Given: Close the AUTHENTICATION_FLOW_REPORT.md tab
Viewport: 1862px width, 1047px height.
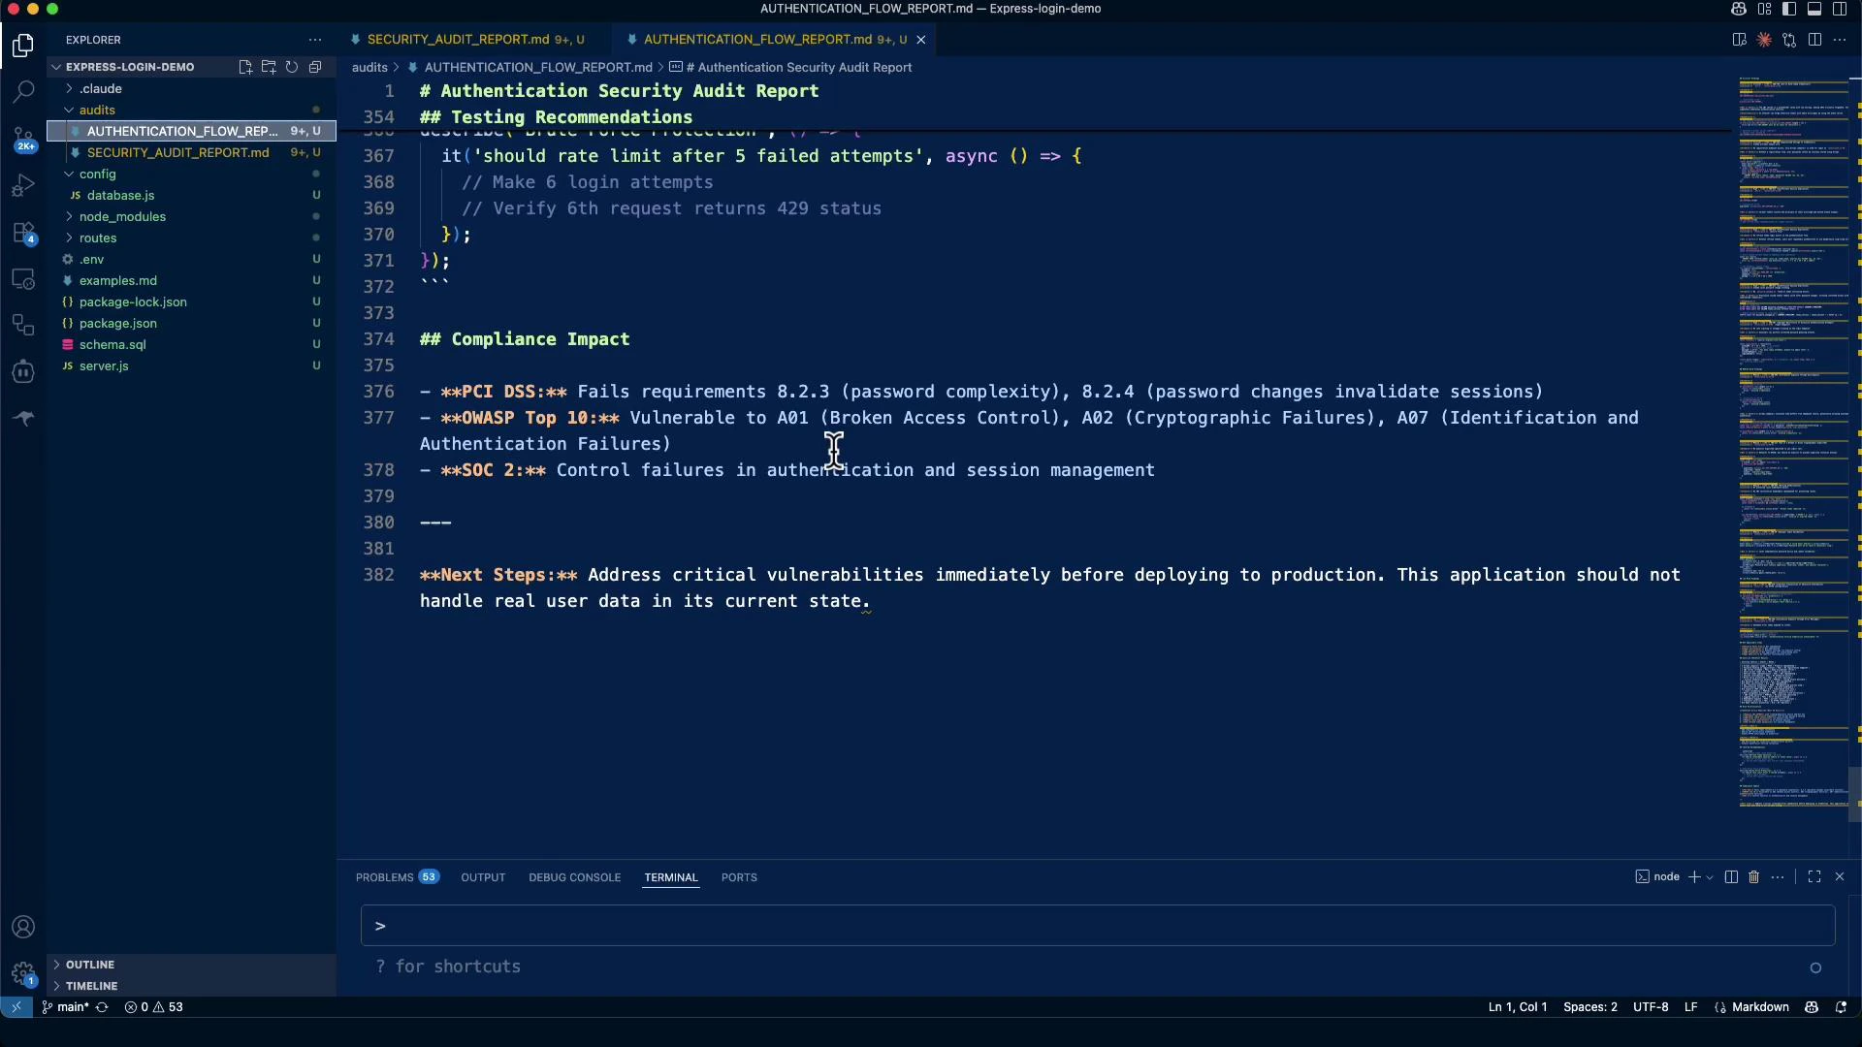Looking at the screenshot, I should pyautogui.click(x=921, y=40).
